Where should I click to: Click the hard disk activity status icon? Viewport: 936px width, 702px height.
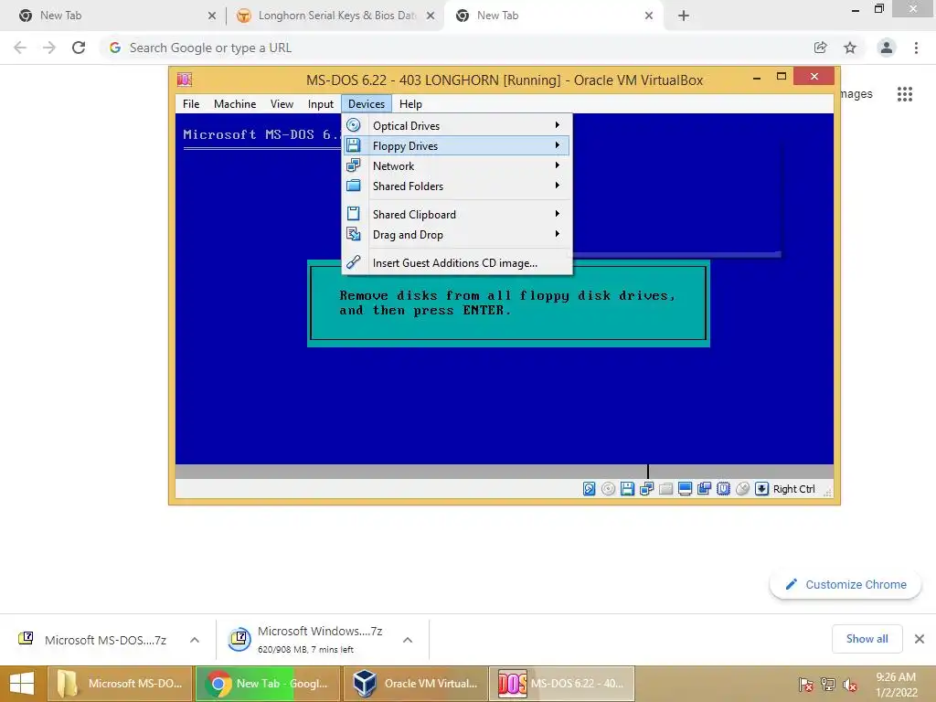[589, 489]
